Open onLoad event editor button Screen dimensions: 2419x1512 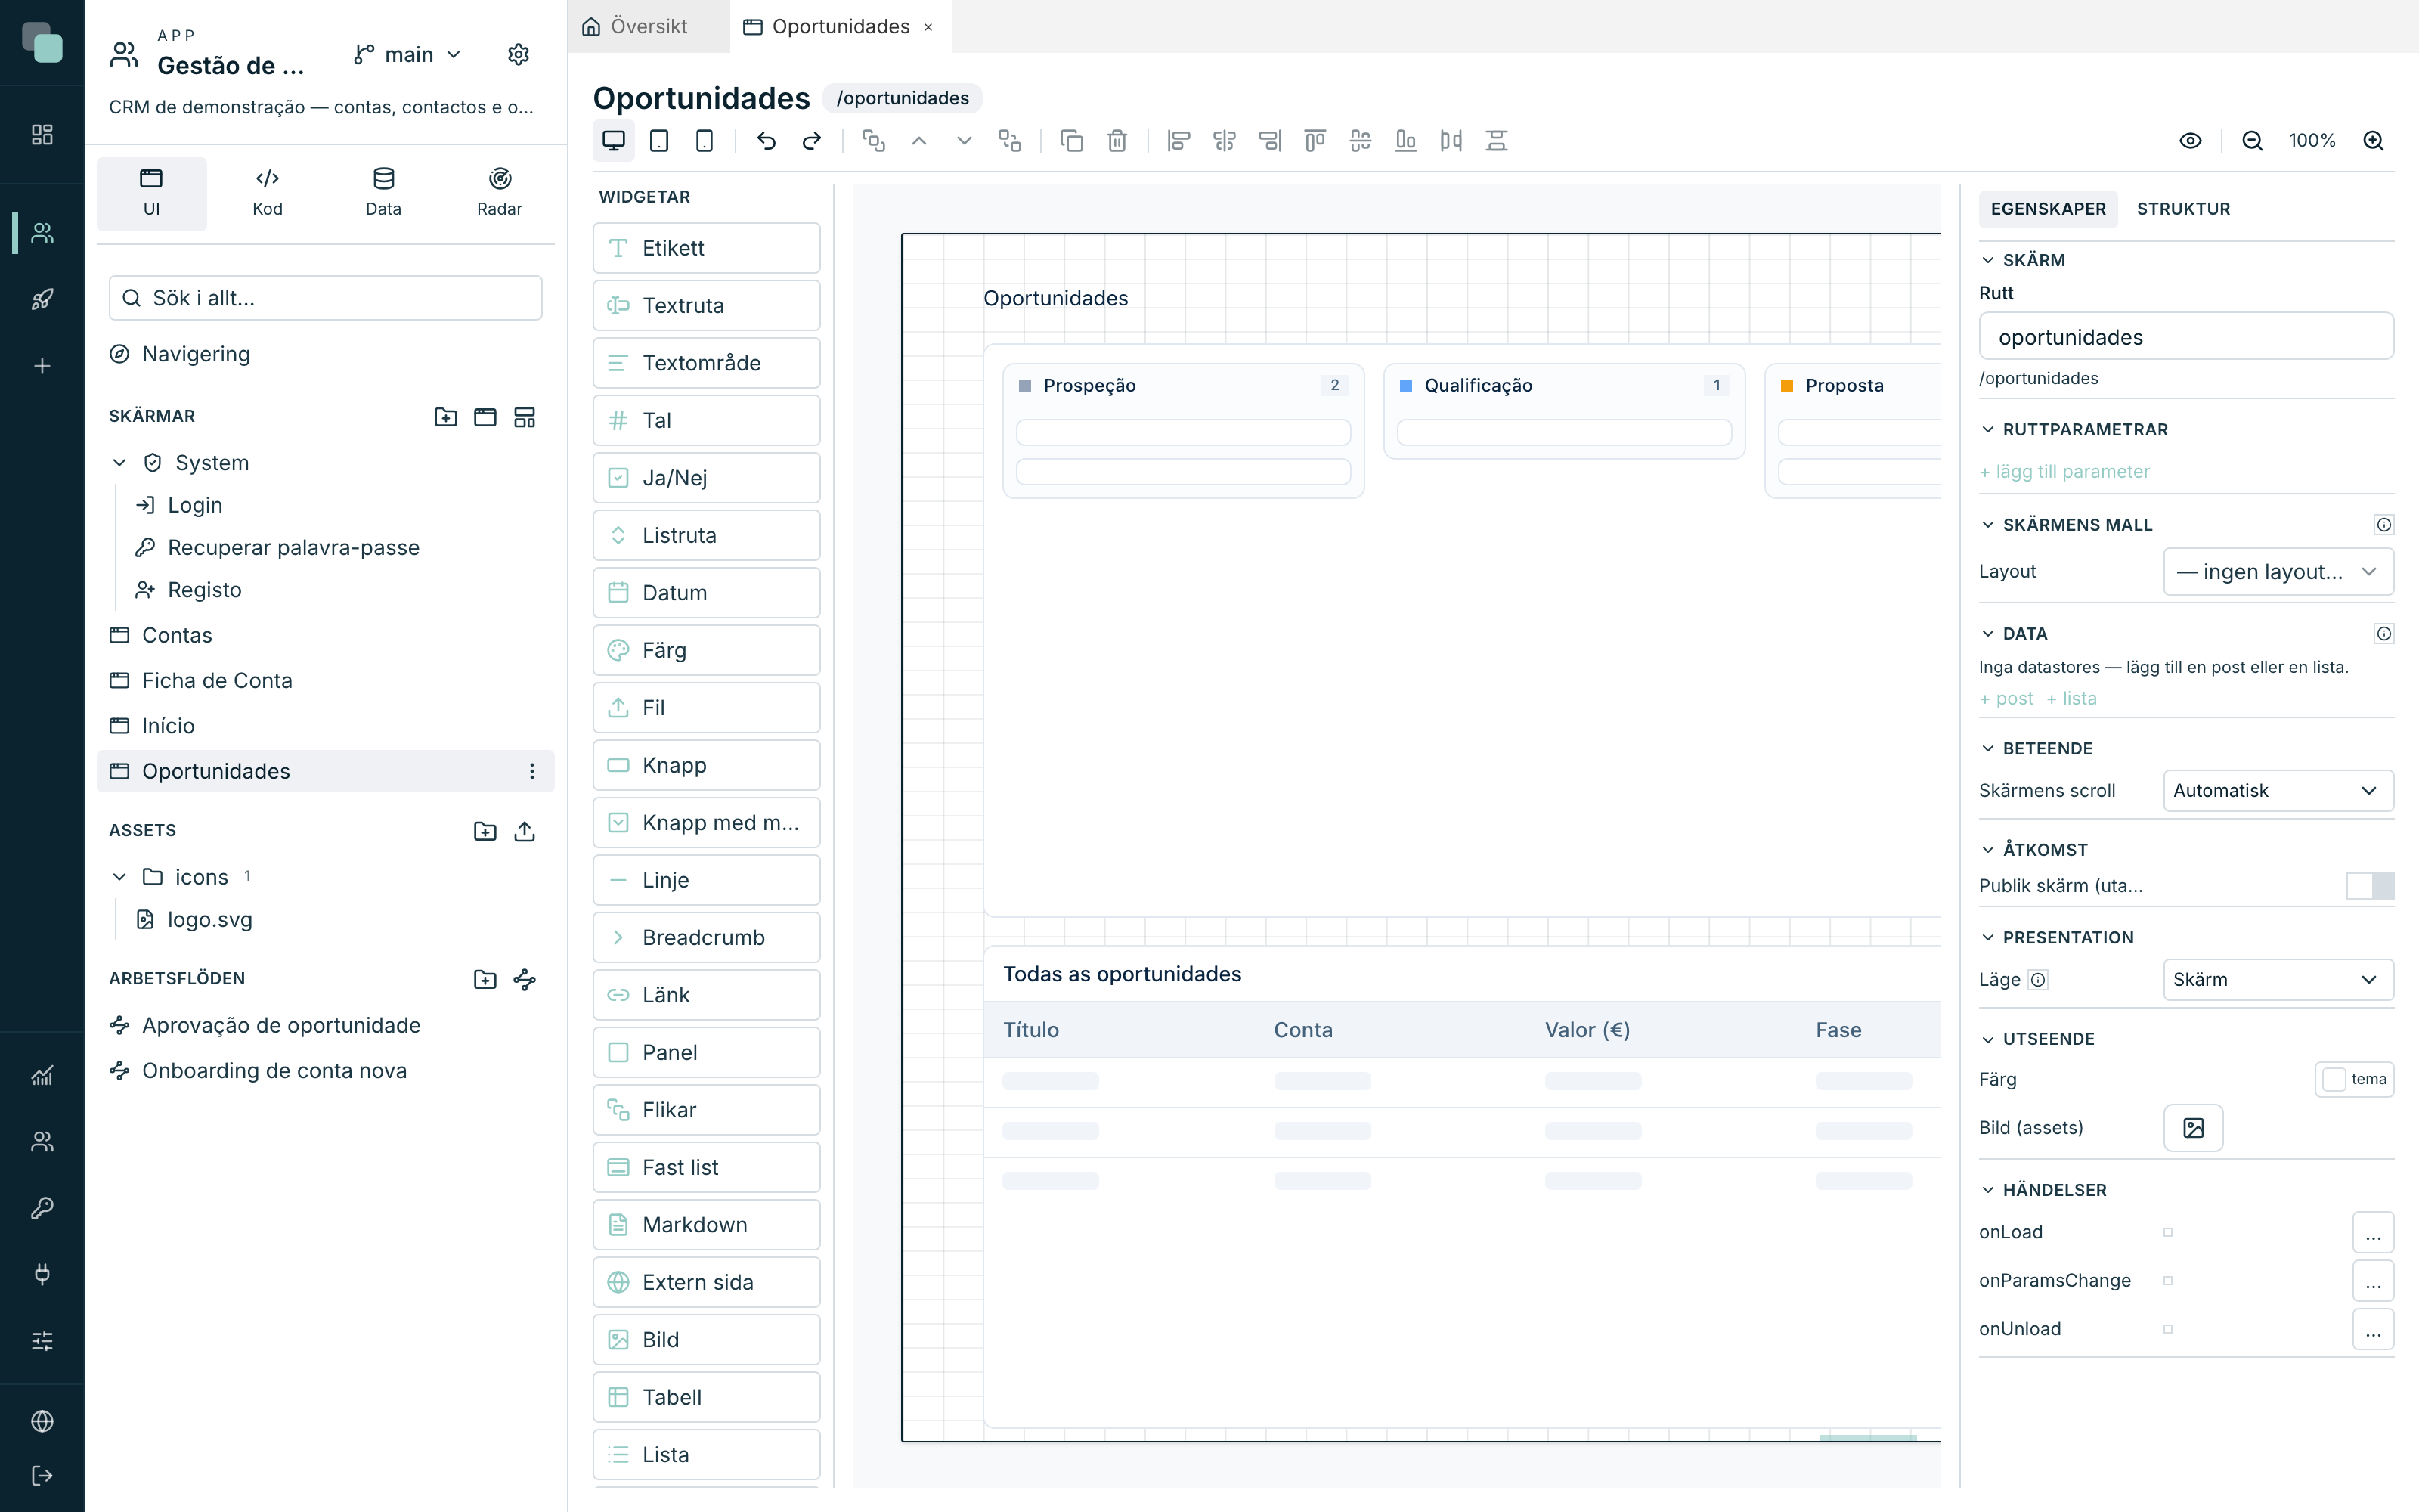point(2373,1233)
